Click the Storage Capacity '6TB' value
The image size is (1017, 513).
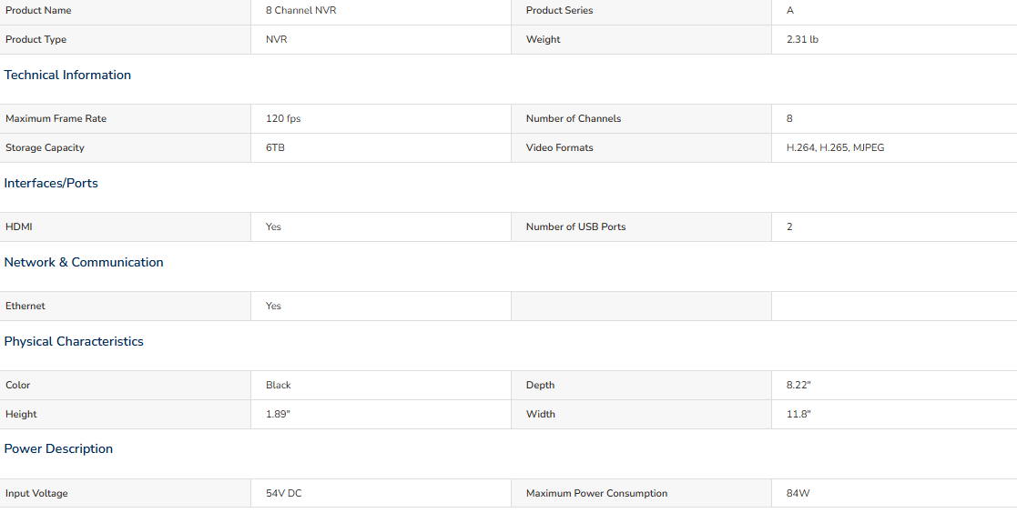coord(275,147)
